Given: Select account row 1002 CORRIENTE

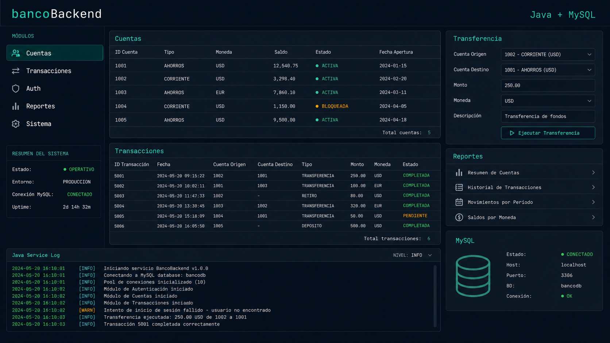Looking at the screenshot, I should tap(275, 79).
